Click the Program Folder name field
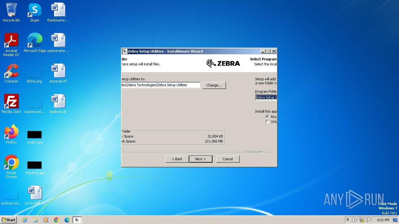399x224 pixels. pos(266,97)
